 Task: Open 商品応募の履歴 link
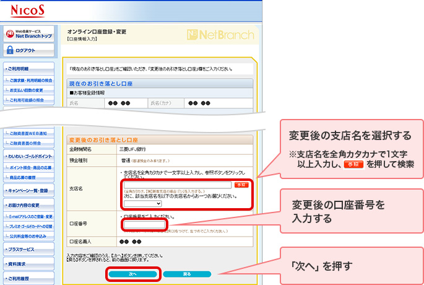tap(28, 178)
